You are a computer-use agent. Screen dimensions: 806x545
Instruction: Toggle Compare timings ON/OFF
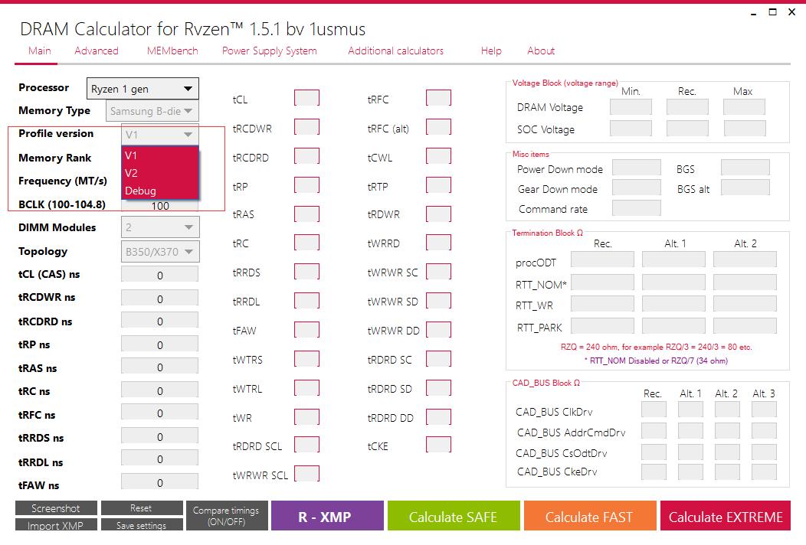pyautogui.click(x=226, y=516)
